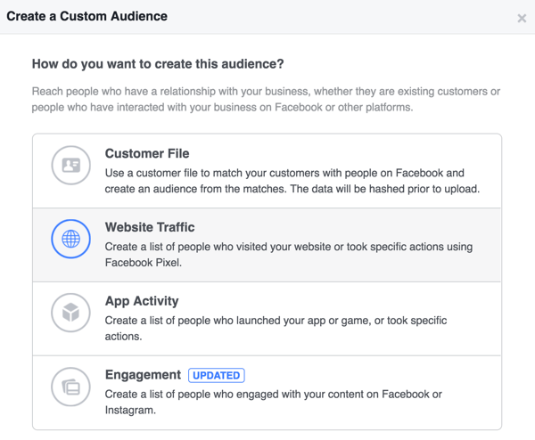Viewport: 535px width, 440px height.
Task: Click the Customer File contact card icon
Action: [71, 166]
